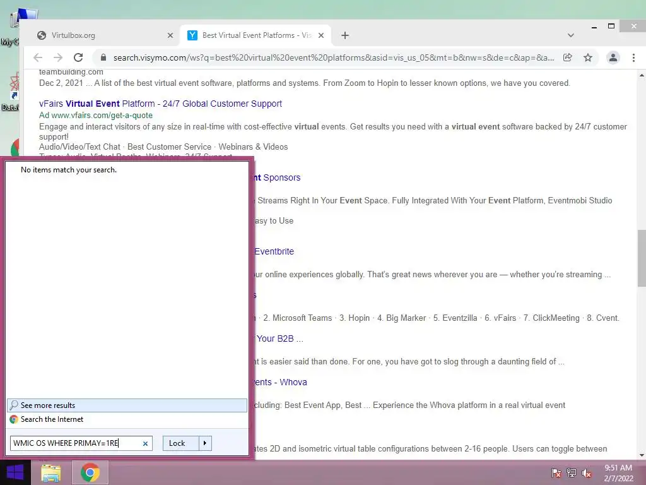Open the tab search chevron
The image size is (646, 485).
pos(570,35)
